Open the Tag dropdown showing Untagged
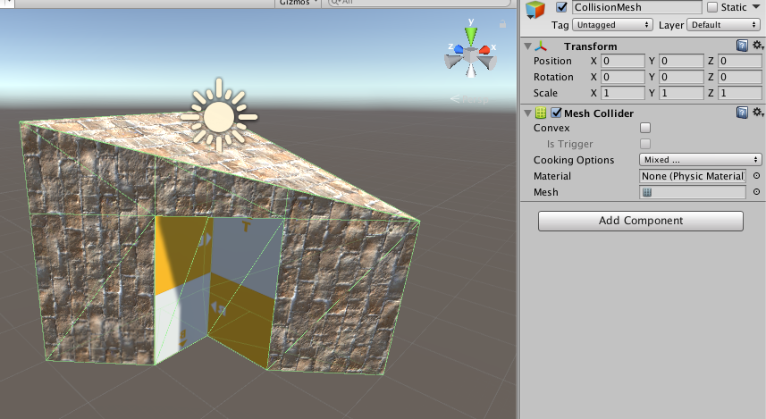766x419 pixels. [612, 24]
